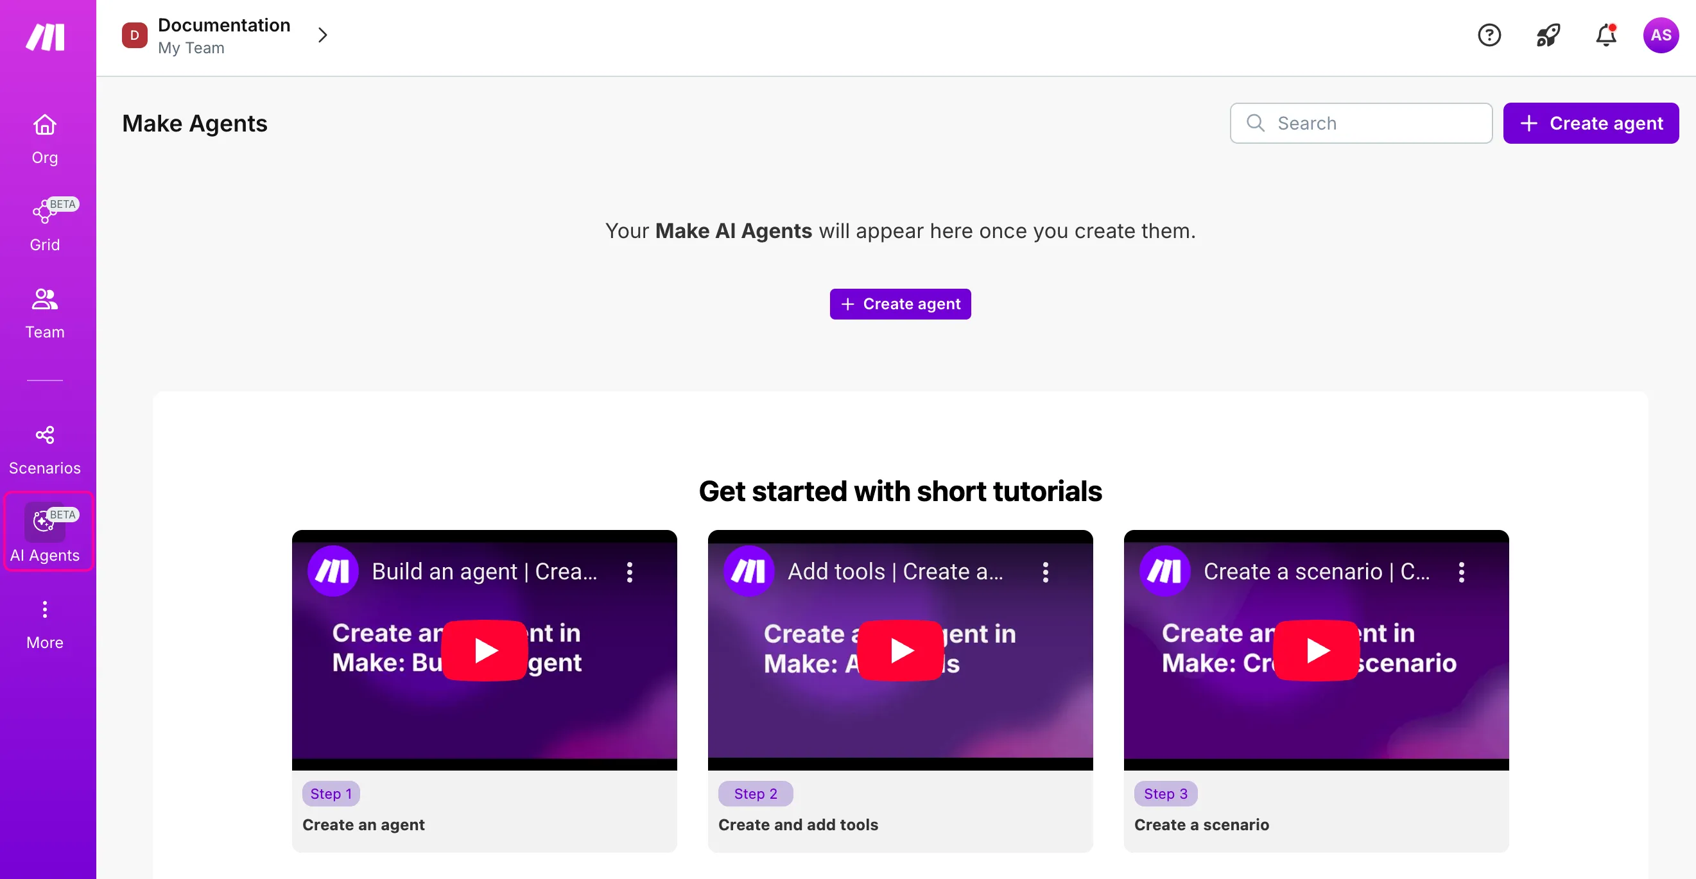Open the Org home section
The width and height of the screenshot is (1696, 879).
tap(45, 139)
